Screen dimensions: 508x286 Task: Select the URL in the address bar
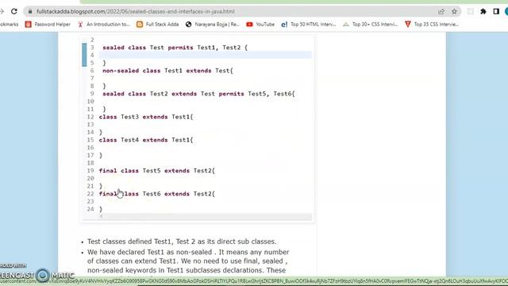pyautogui.click(x=136, y=11)
